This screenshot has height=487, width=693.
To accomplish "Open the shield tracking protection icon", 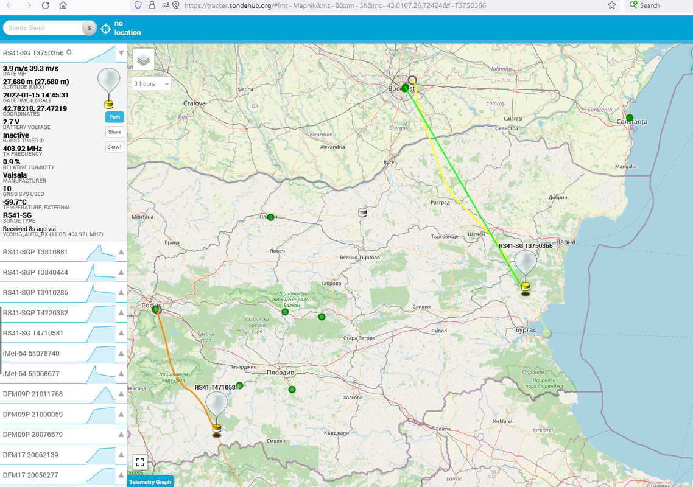I will [x=138, y=5].
